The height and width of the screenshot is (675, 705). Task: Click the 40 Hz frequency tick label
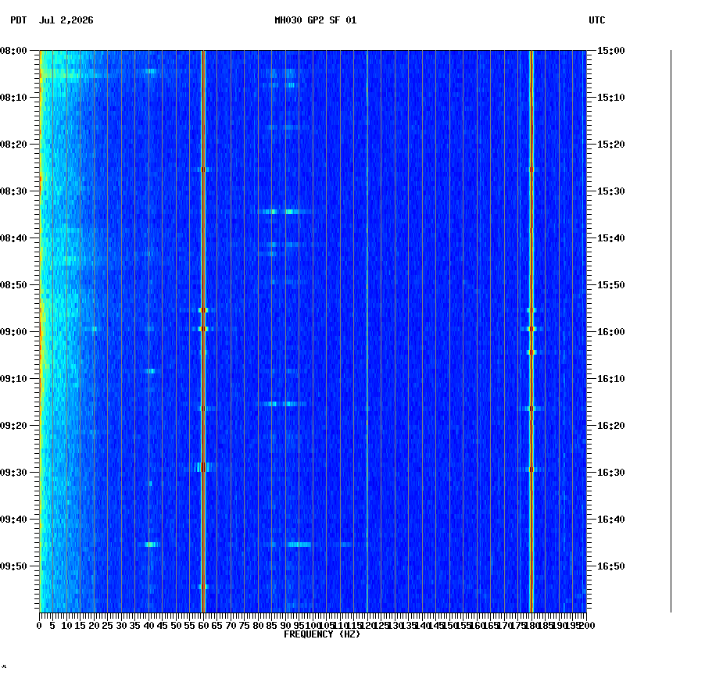(x=149, y=626)
